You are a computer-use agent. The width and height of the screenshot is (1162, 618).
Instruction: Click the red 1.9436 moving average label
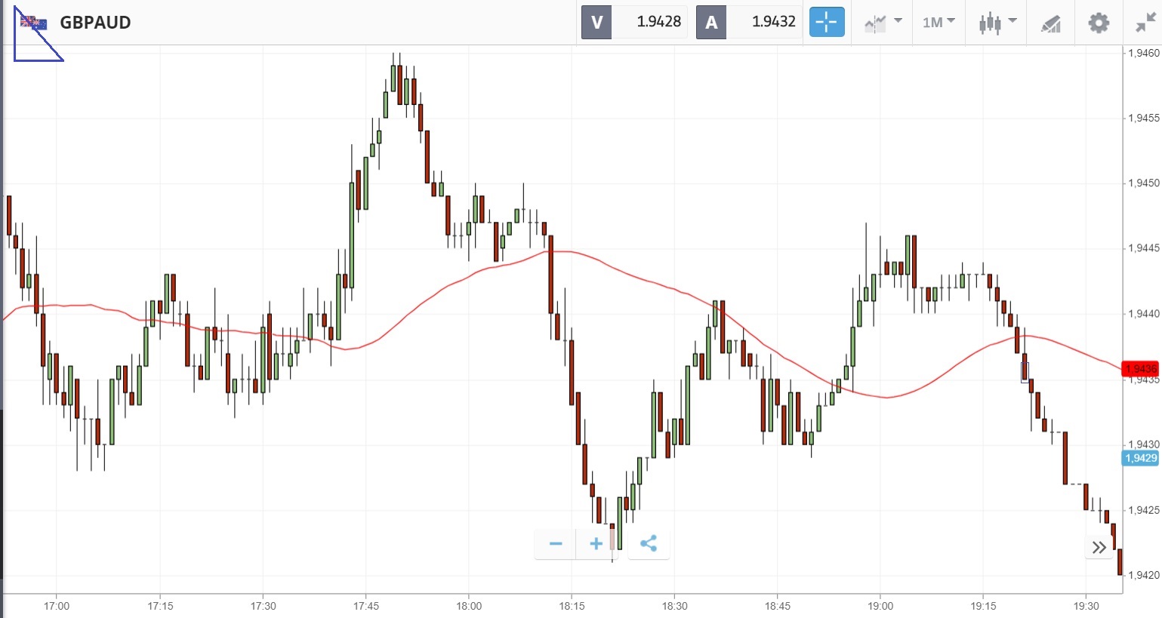point(1140,369)
